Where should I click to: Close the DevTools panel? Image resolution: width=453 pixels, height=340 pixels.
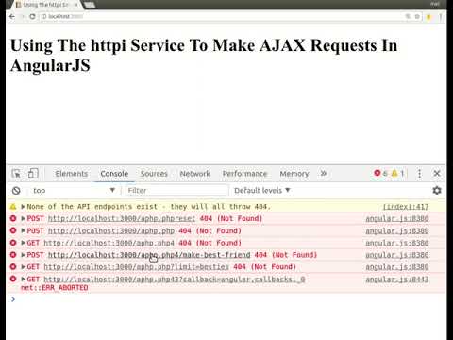click(x=437, y=173)
